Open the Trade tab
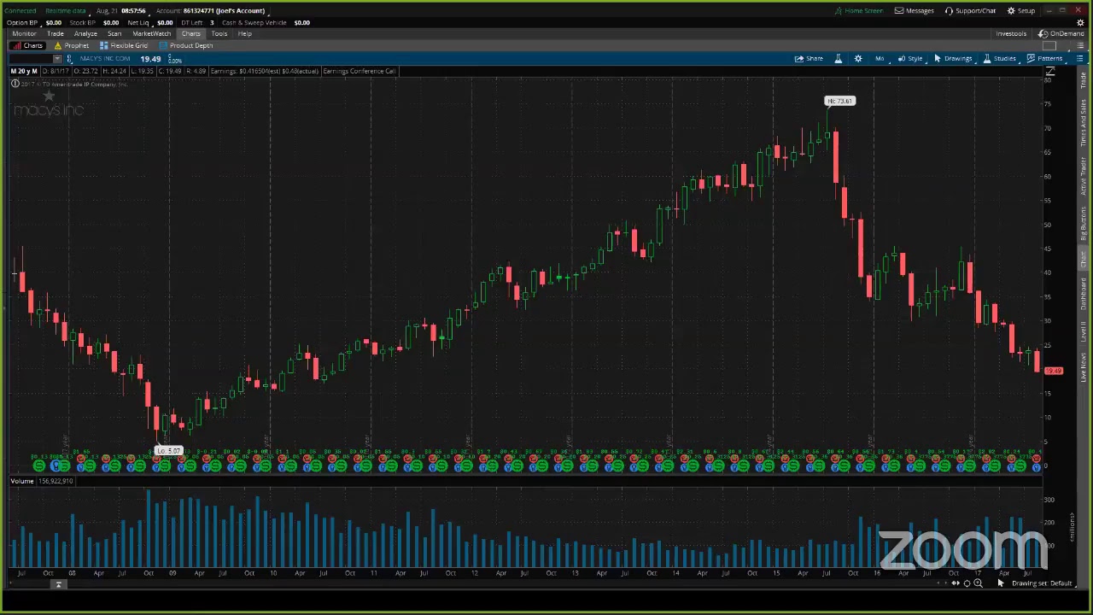Image resolution: width=1093 pixels, height=615 pixels. coord(55,33)
